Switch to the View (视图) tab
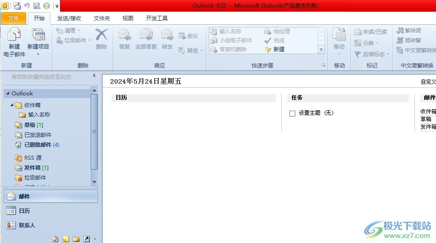Screen dimensions: 436x243 coord(128,18)
